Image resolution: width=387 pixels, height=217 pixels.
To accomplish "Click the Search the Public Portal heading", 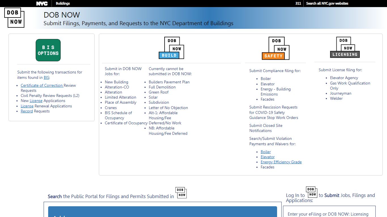I will (111, 196).
